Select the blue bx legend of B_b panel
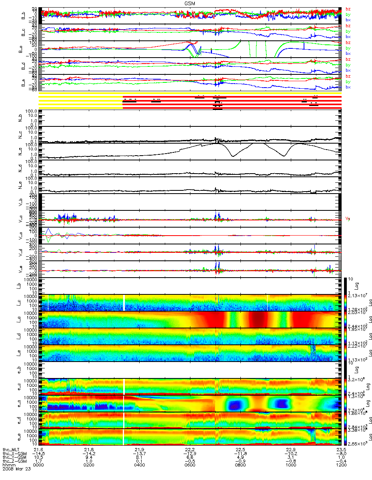The height and width of the screenshot is (480, 372). click(348, 20)
